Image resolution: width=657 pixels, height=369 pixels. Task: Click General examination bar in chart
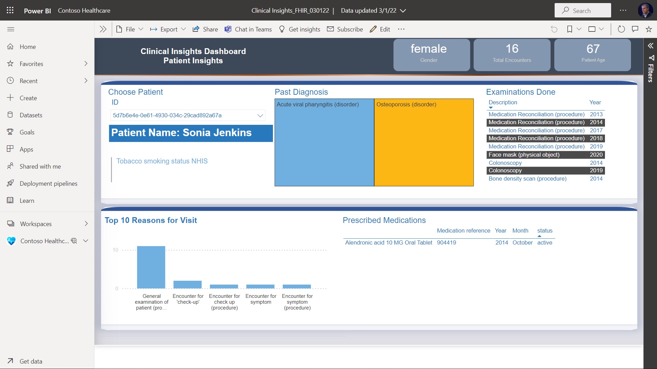[151, 267]
